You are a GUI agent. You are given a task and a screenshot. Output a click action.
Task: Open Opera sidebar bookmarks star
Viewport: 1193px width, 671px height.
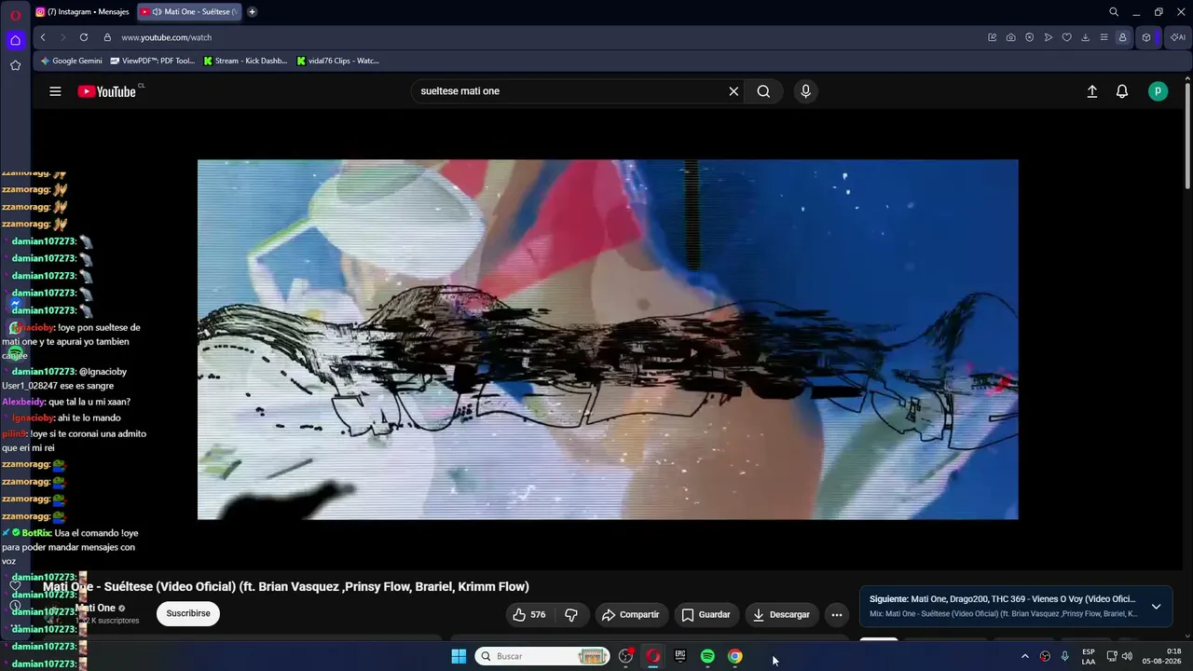point(15,65)
